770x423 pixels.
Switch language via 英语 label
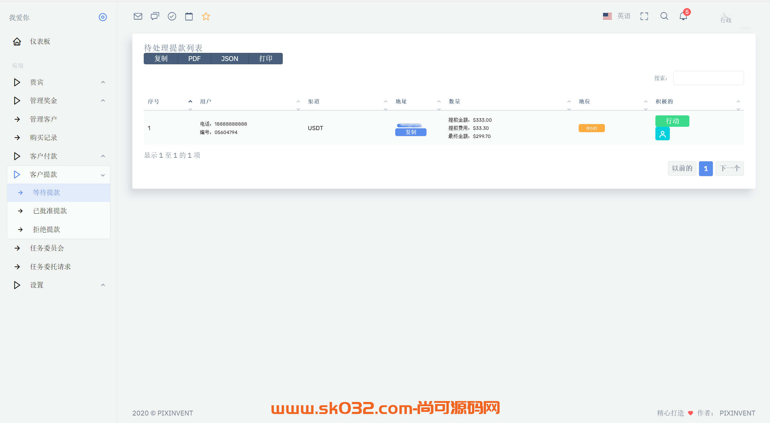coord(624,16)
